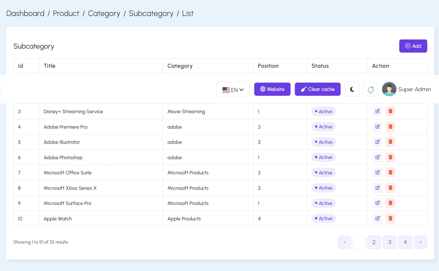Image resolution: width=439 pixels, height=271 pixels.
Task: Click the Add subcategory button
Action: [413, 46]
